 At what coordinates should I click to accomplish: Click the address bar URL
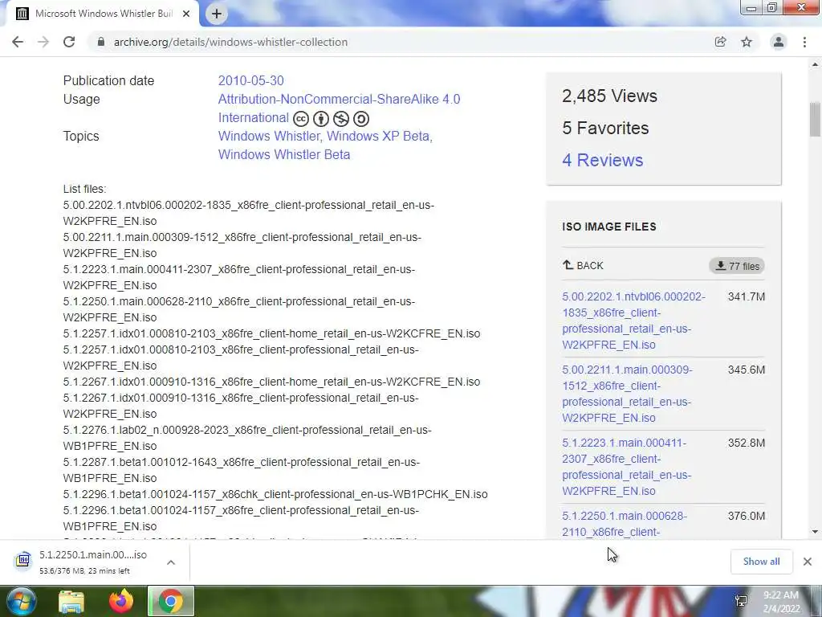point(230,42)
